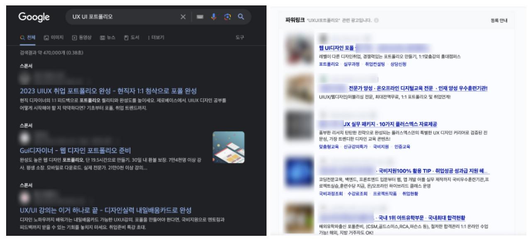The height and width of the screenshot is (240, 531).
Task: Click the 실무과정 sublink
Action: (x=351, y=64)
